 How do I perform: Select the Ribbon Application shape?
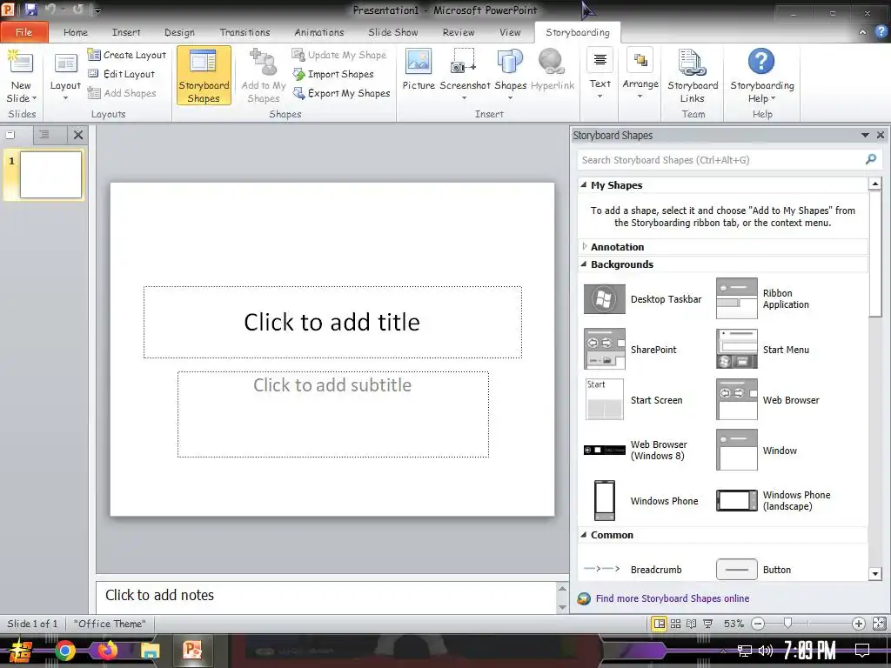click(763, 299)
